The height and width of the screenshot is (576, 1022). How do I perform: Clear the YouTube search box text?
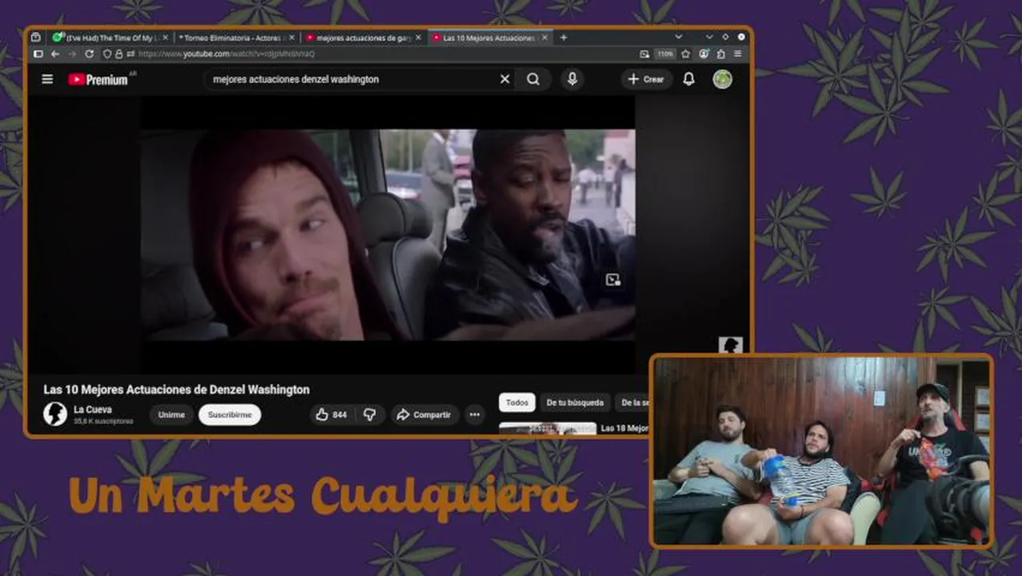(505, 79)
